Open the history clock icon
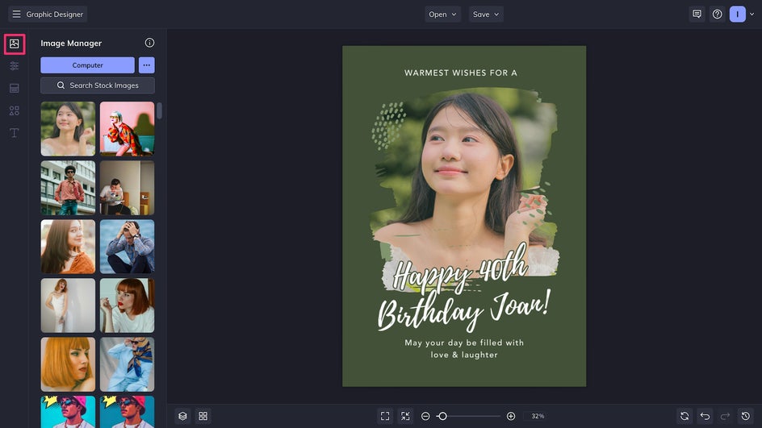Screen dimensions: 762x428 [746, 416]
